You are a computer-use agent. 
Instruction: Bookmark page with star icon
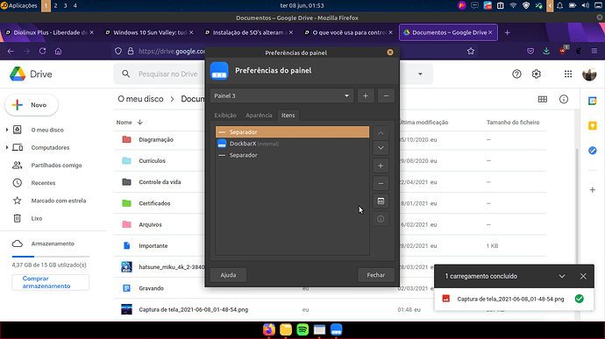(470, 51)
